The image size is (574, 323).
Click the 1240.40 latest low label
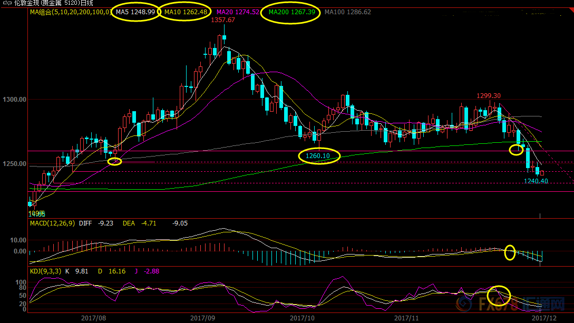click(536, 181)
